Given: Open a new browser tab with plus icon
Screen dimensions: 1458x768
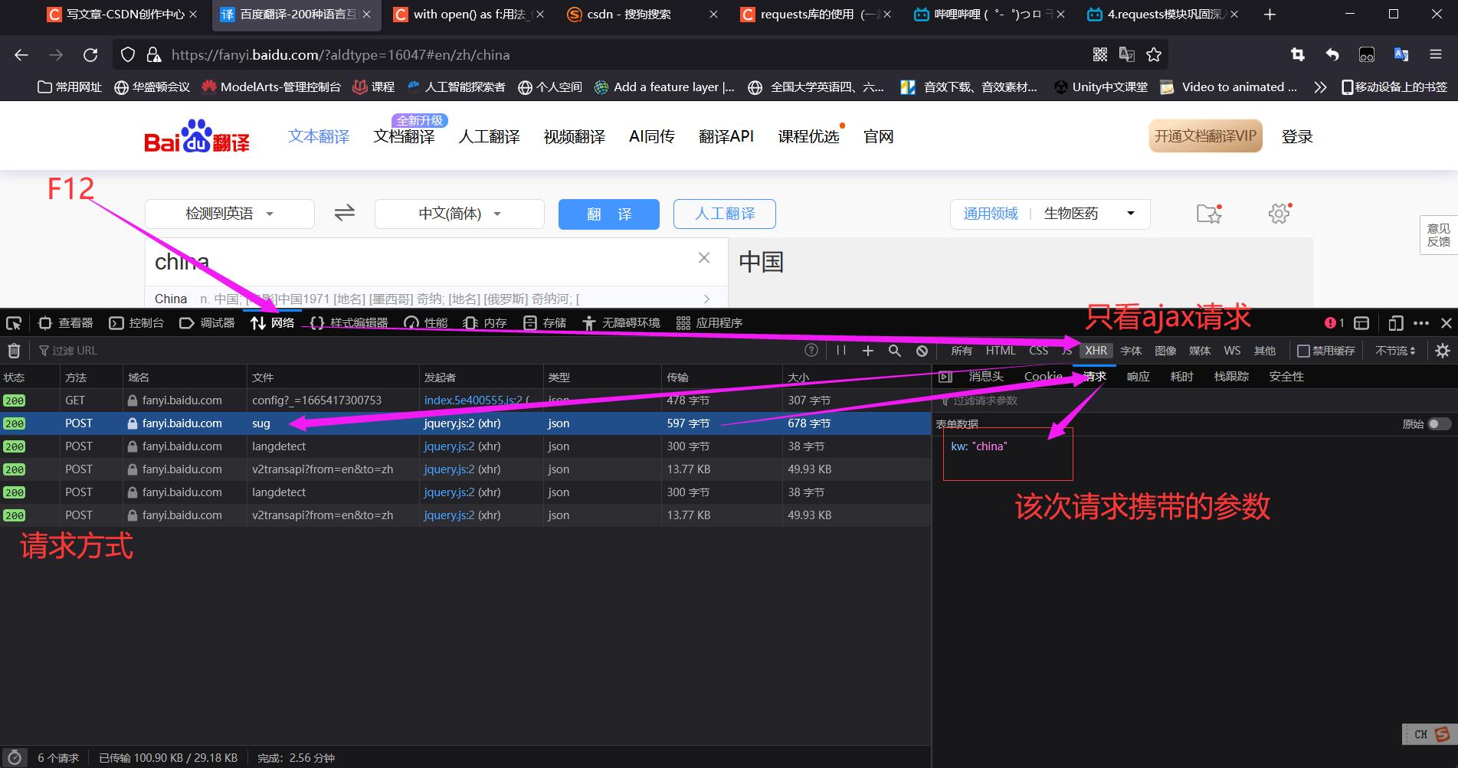Looking at the screenshot, I should (1270, 15).
